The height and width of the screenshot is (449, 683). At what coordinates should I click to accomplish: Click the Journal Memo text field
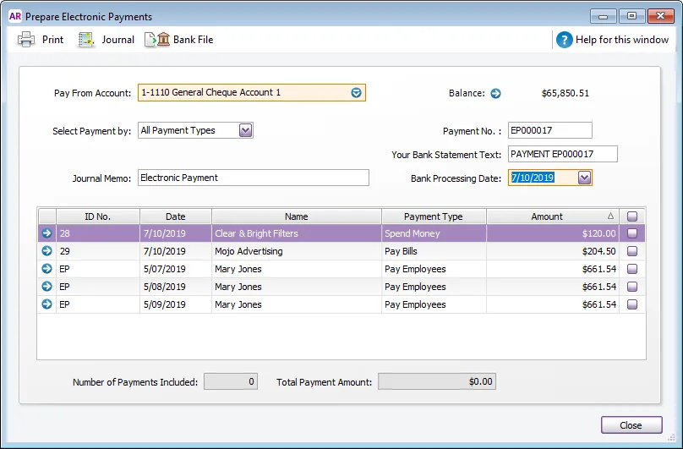pos(254,178)
